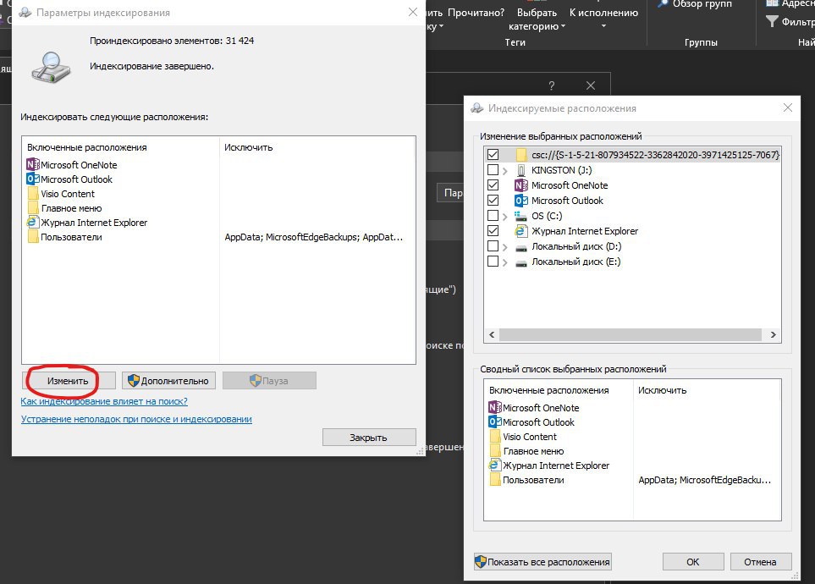The width and height of the screenshot is (815, 584).
Task: Check the KINGSTON (J:) checkbox
Action: (x=493, y=169)
